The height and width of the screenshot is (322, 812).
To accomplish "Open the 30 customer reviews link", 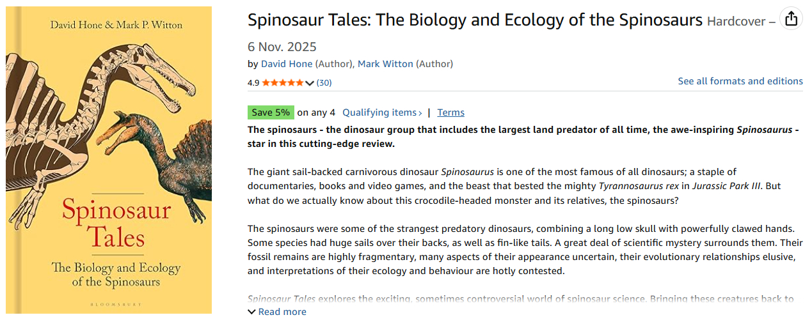I will pyautogui.click(x=324, y=82).
